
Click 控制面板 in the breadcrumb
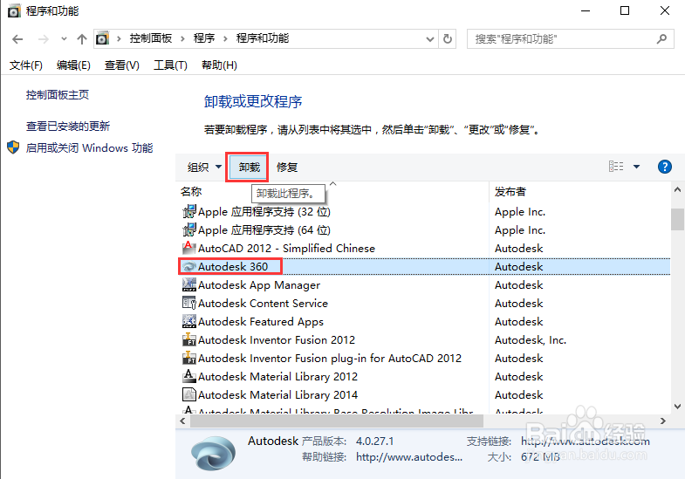[151, 38]
